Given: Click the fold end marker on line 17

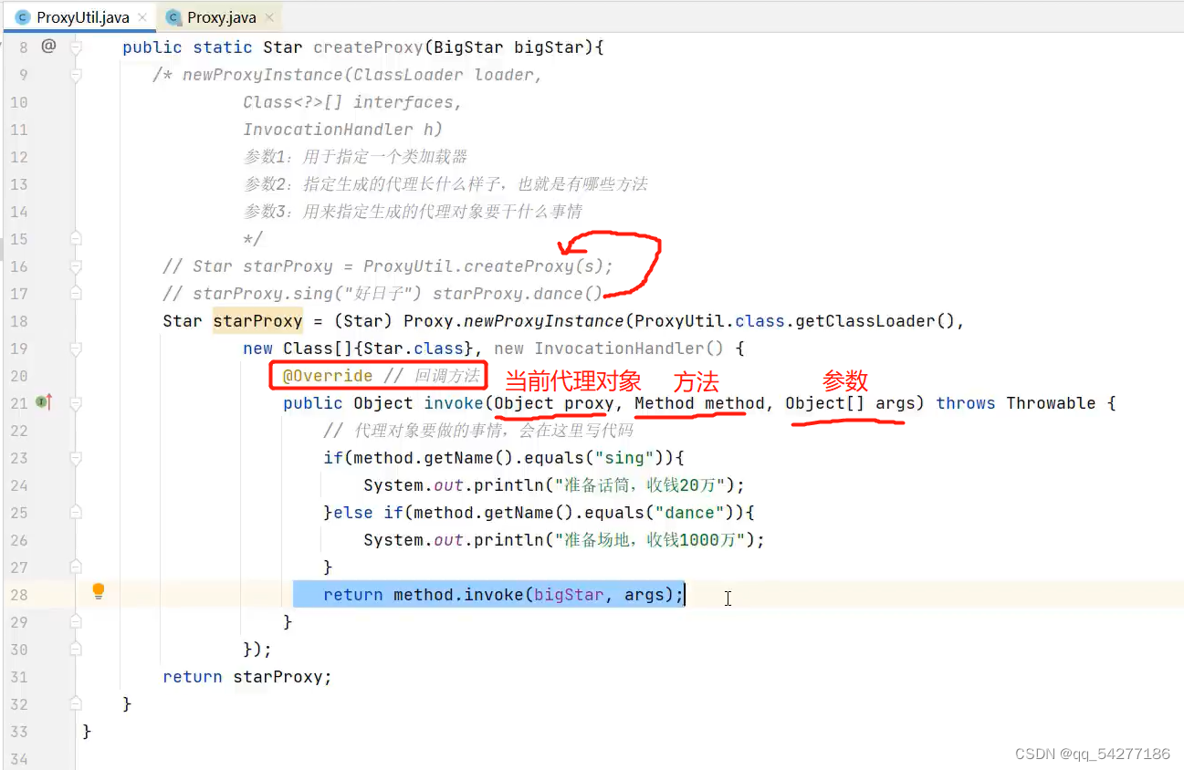Looking at the screenshot, I should coord(76,293).
